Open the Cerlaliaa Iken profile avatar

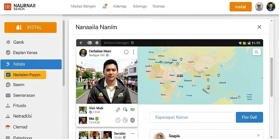click(x=83, y=53)
